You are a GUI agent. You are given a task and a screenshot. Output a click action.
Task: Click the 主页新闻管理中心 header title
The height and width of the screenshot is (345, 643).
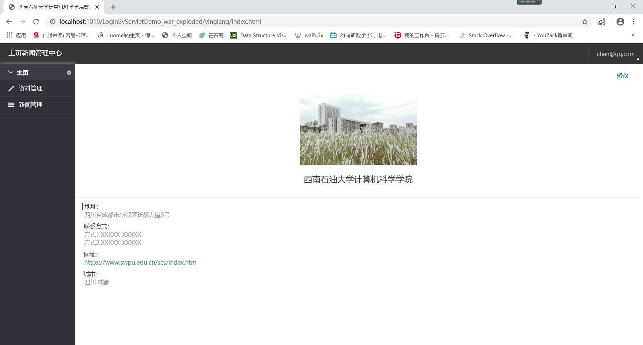click(35, 53)
